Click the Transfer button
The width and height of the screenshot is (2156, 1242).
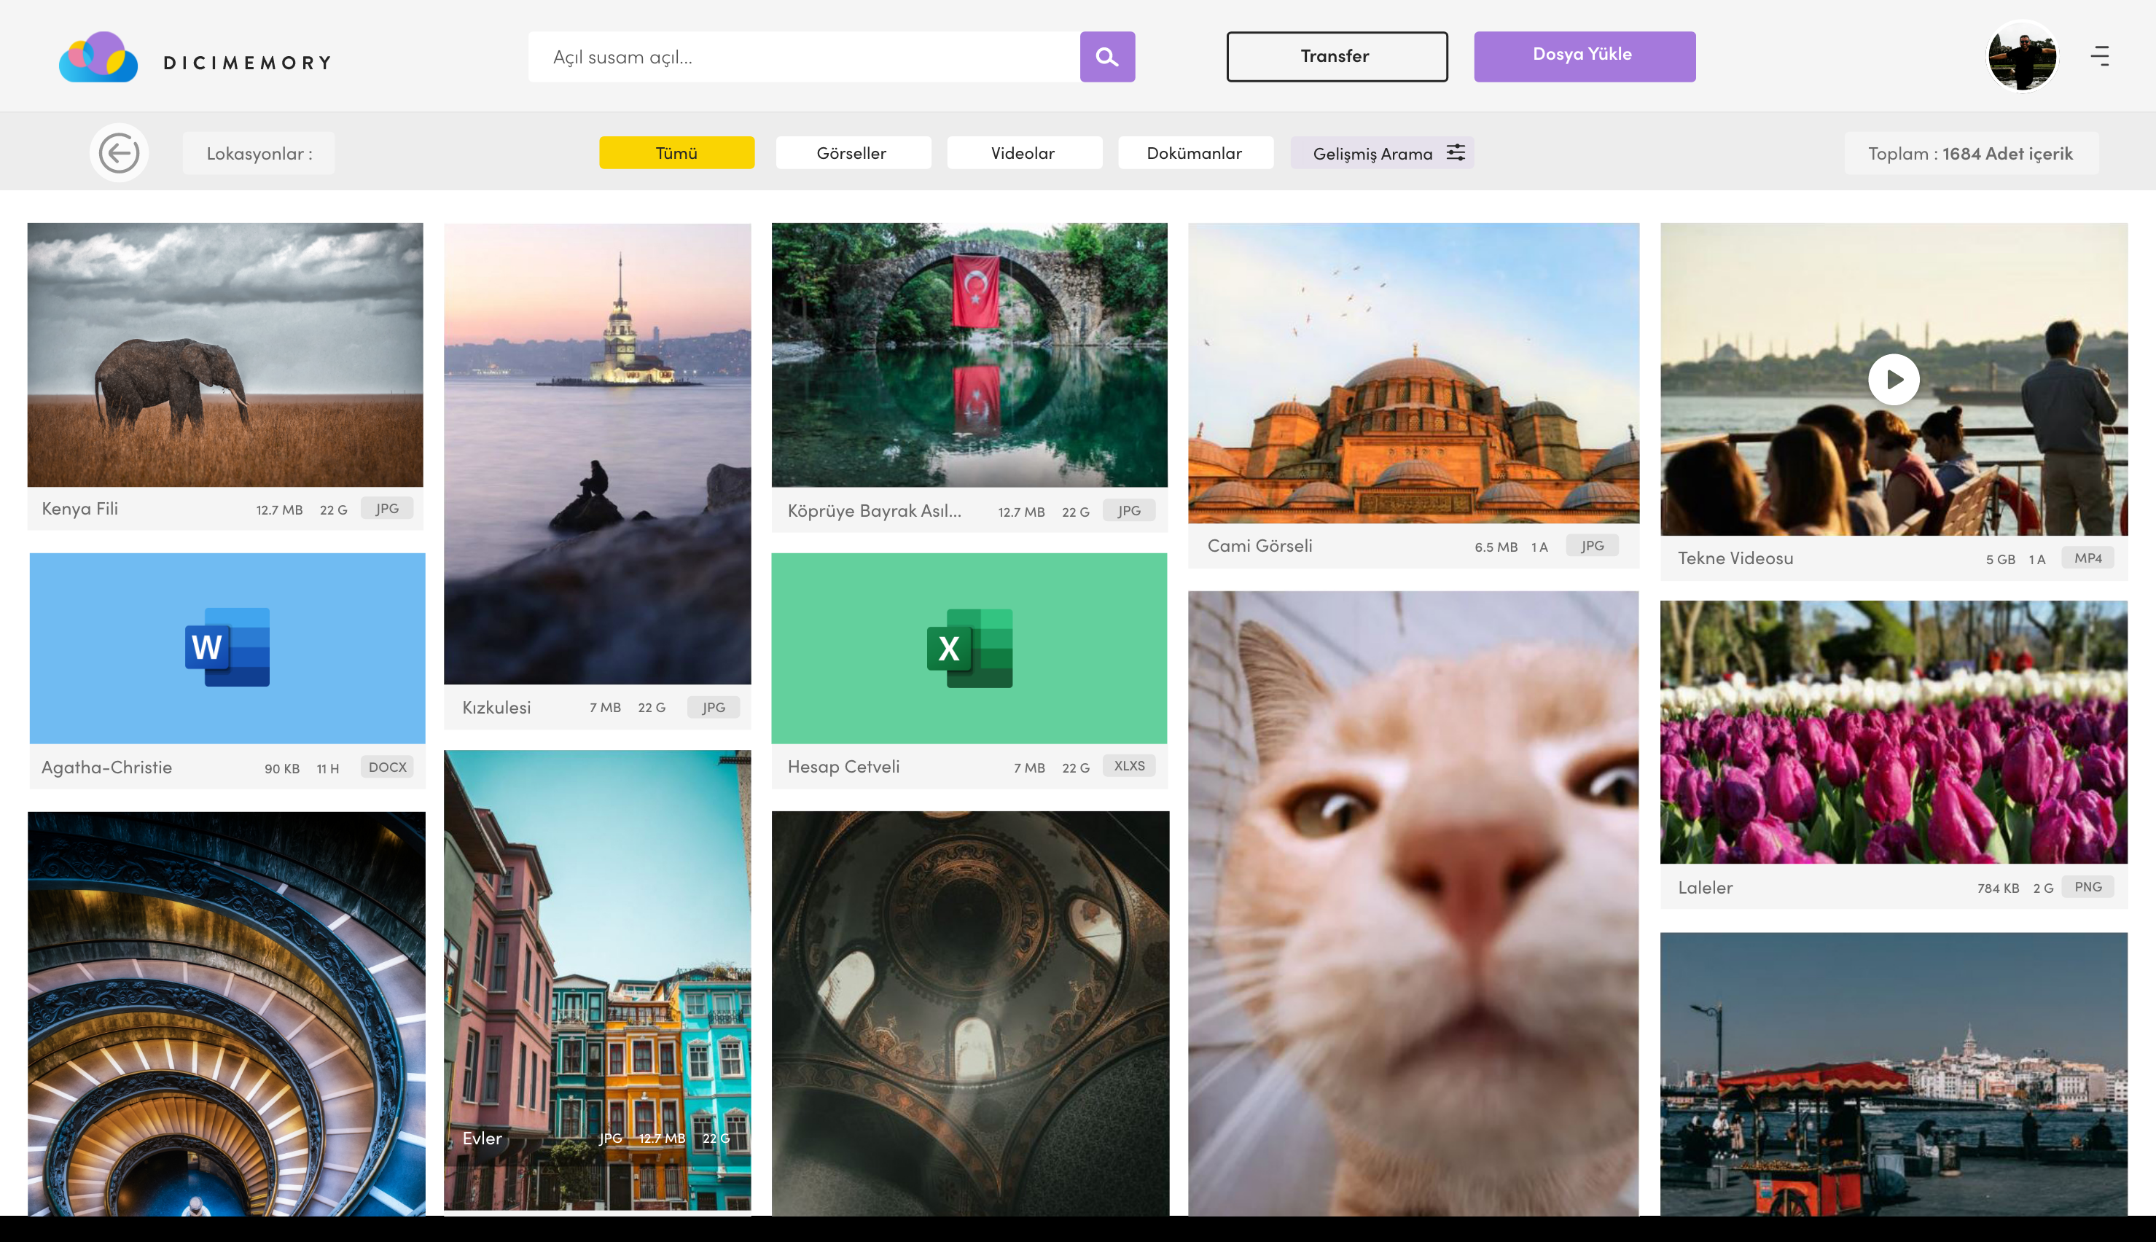pyautogui.click(x=1337, y=56)
